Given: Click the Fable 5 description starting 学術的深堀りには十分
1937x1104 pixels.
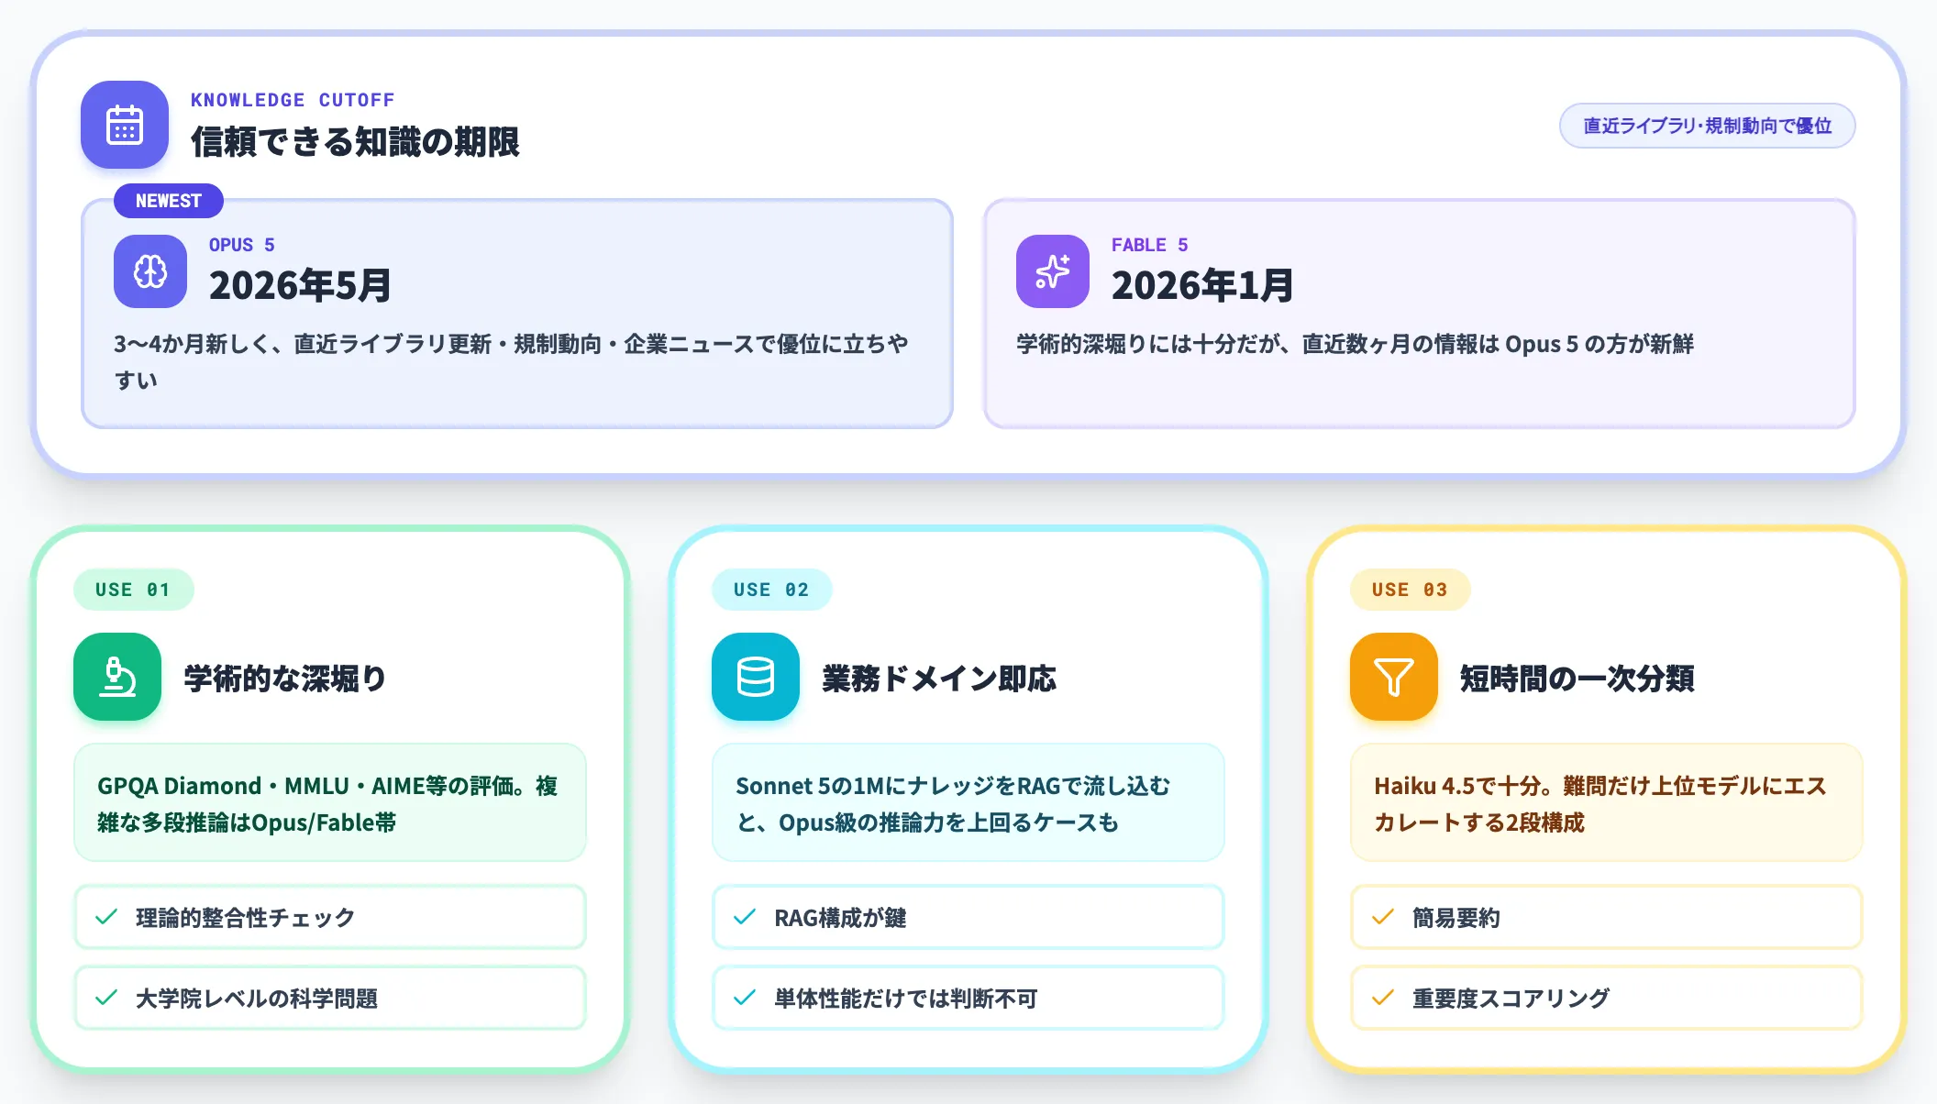Looking at the screenshot, I should coord(1355,344).
